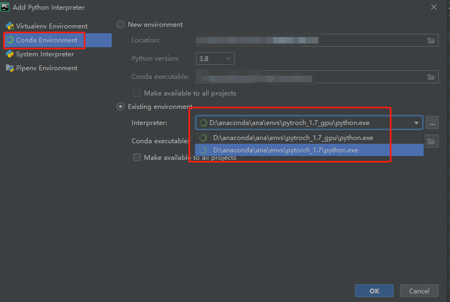Image resolution: width=450 pixels, height=302 pixels.
Task: Pick pytorch_1.7 python.exe from the list
Action: coord(309,150)
